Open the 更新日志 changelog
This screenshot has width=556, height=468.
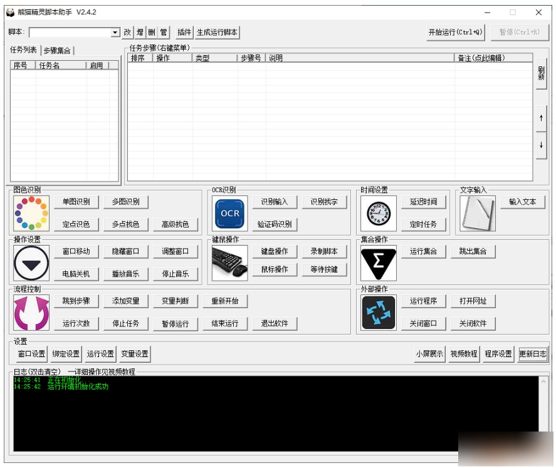[533, 354]
